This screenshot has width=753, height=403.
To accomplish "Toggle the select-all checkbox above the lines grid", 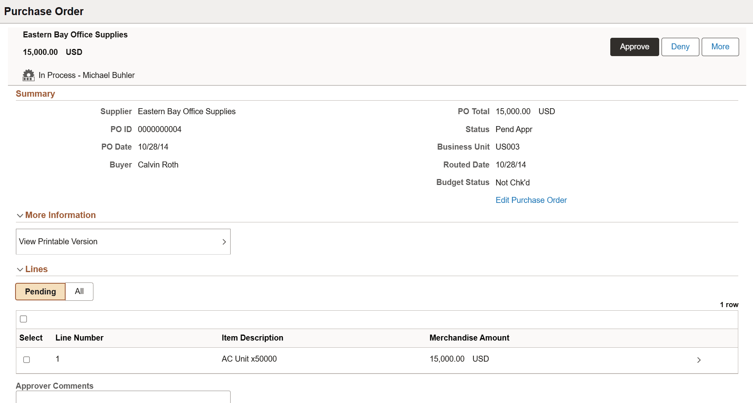I will pyautogui.click(x=23, y=319).
